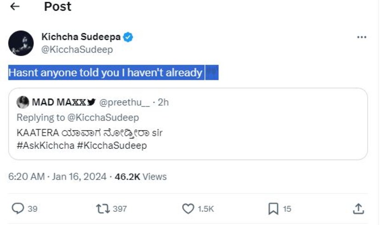Click the back arrow icon

point(15,7)
